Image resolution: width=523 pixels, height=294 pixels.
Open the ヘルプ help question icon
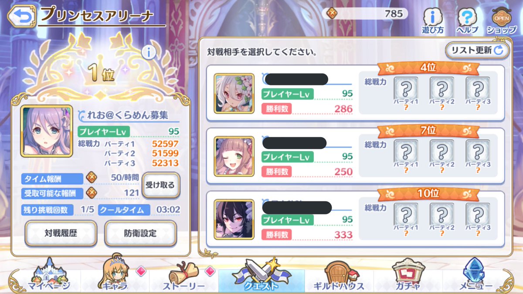pyautogui.click(x=467, y=20)
